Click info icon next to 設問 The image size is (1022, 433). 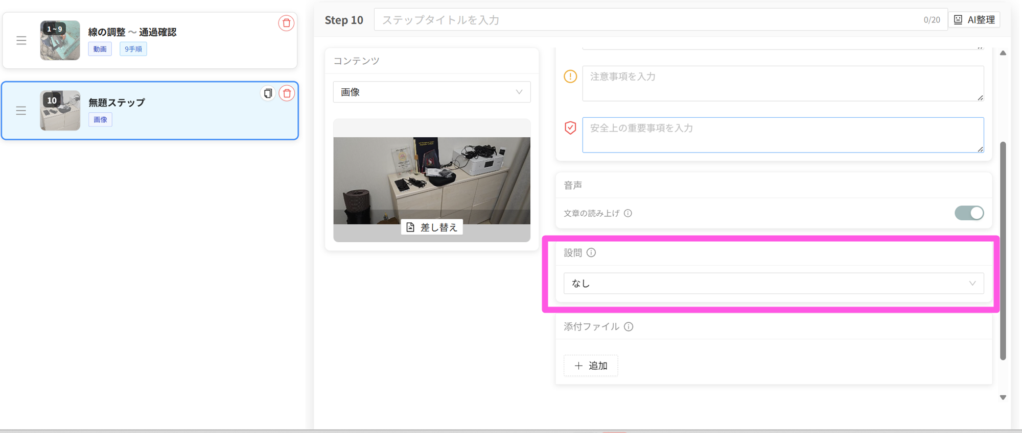(591, 252)
